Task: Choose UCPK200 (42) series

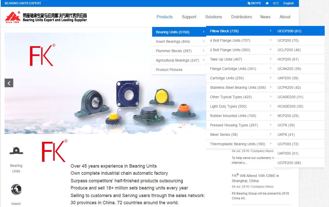Action: pos(299,87)
